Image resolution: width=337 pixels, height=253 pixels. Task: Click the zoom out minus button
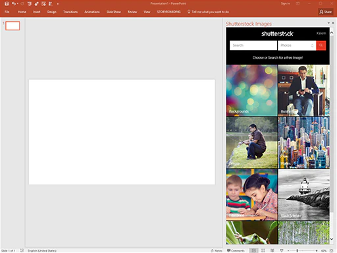[288, 250]
